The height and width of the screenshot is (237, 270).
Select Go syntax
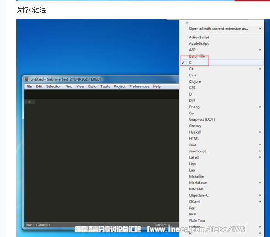[221, 113]
